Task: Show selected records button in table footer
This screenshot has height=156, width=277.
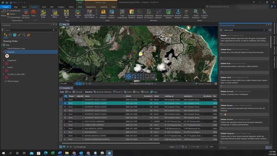Action: [x=64, y=147]
